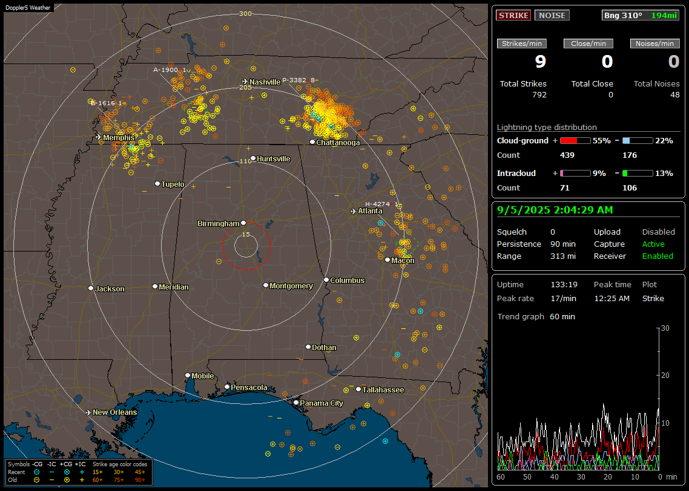The image size is (689, 491).
Task: Click the Uptime value 133:19
Action: [564, 285]
